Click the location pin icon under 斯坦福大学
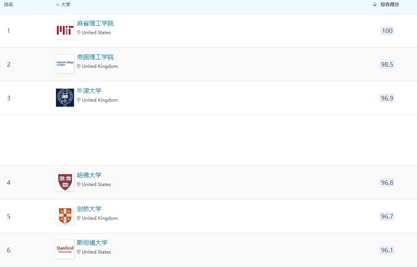Viewport: 417px width, 267px height. click(x=79, y=252)
